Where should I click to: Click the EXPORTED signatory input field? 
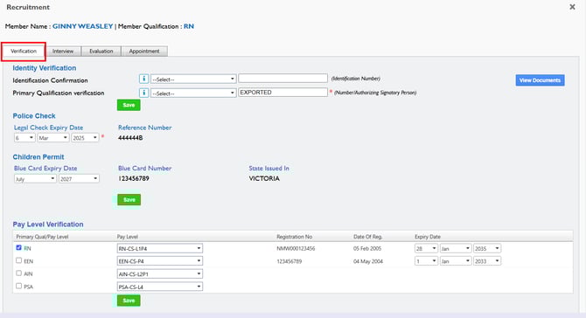pos(283,93)
